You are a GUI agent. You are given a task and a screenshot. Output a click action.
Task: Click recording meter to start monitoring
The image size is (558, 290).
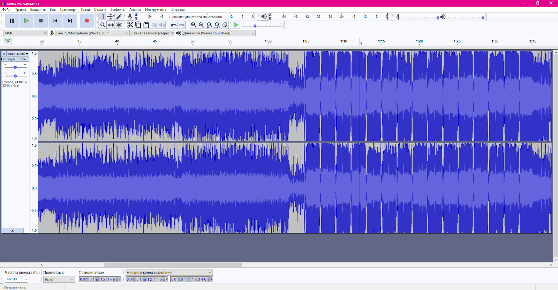pyautogui.click(x=195, y=16)
